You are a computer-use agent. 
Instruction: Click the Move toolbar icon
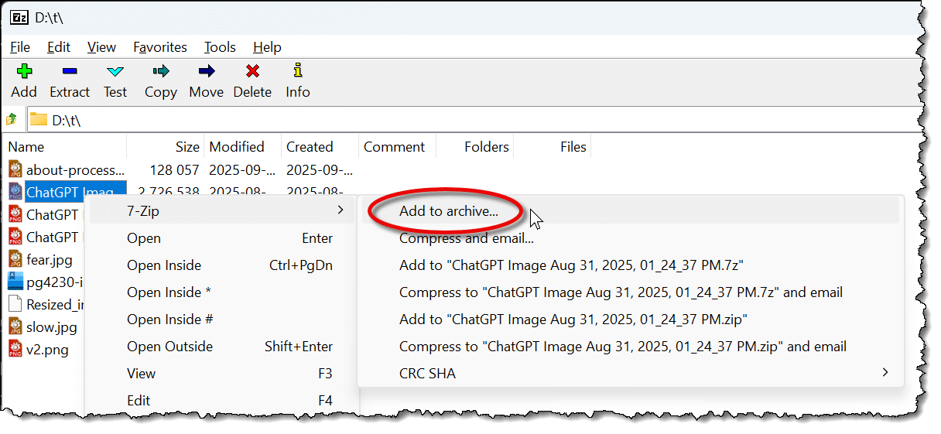(x=206, y=72)
